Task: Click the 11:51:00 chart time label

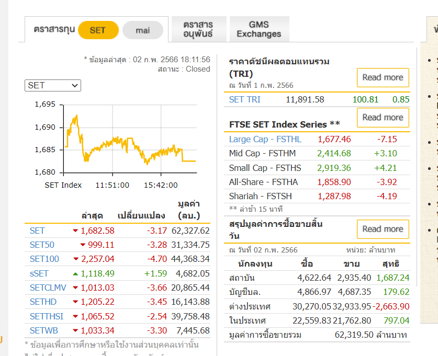Action: (113, 185)
